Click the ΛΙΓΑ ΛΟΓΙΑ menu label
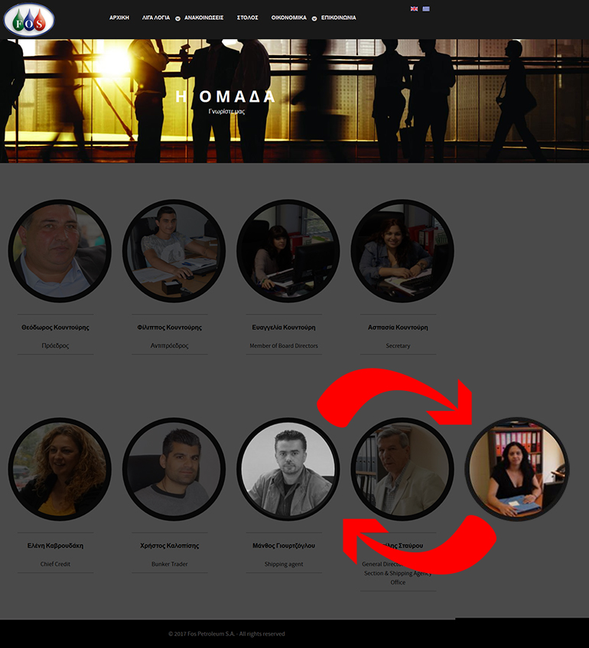 pos(156,18)
